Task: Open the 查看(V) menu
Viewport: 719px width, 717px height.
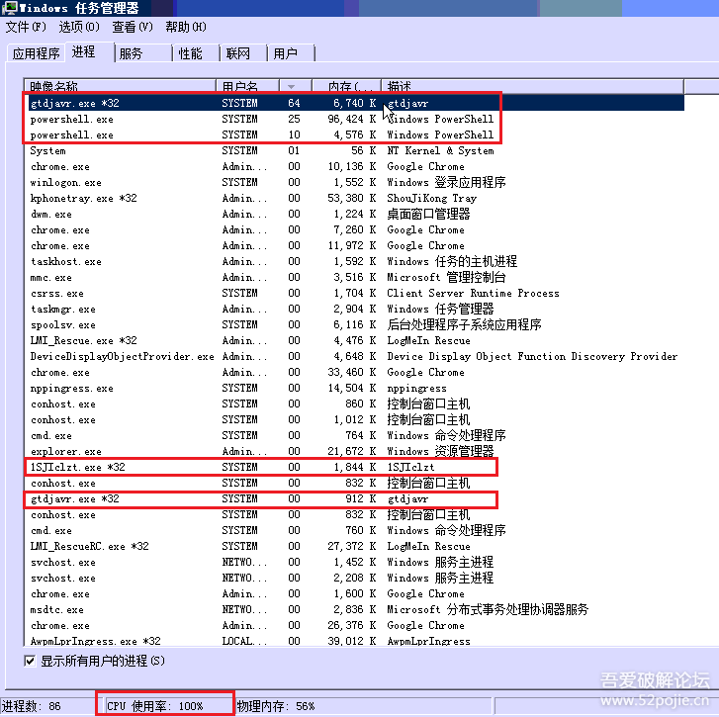Action: (133, 27)
